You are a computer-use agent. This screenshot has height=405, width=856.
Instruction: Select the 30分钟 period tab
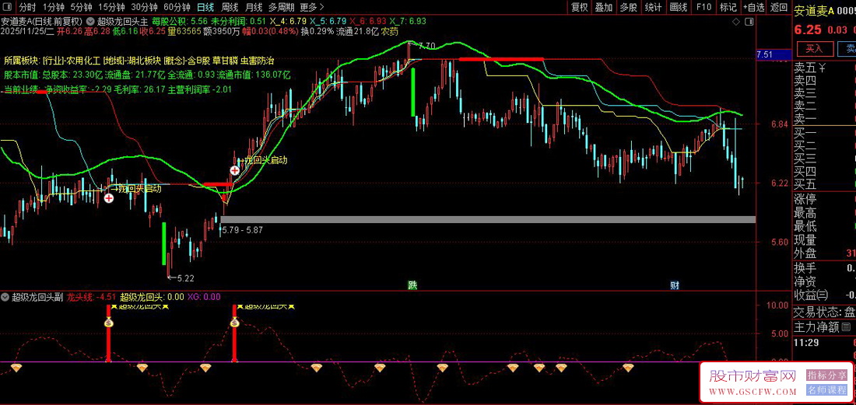144,7
